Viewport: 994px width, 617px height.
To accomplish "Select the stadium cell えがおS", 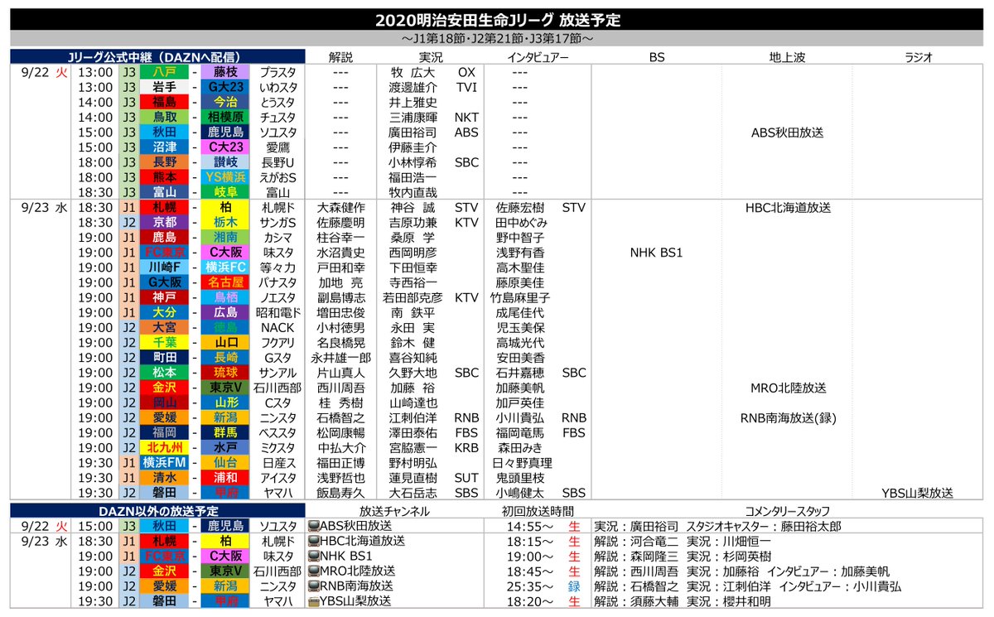I will tap(277, 176).
